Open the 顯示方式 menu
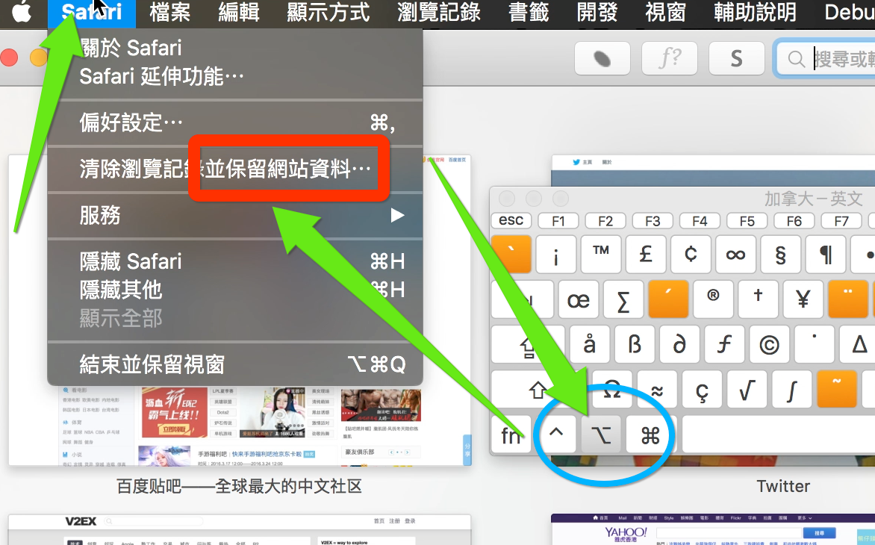Screen dimensions: 875x545 pyautogui.click(x=328, y=12)
